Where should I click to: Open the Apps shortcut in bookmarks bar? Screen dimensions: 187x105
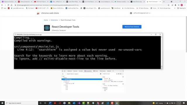tap(4, 8)
